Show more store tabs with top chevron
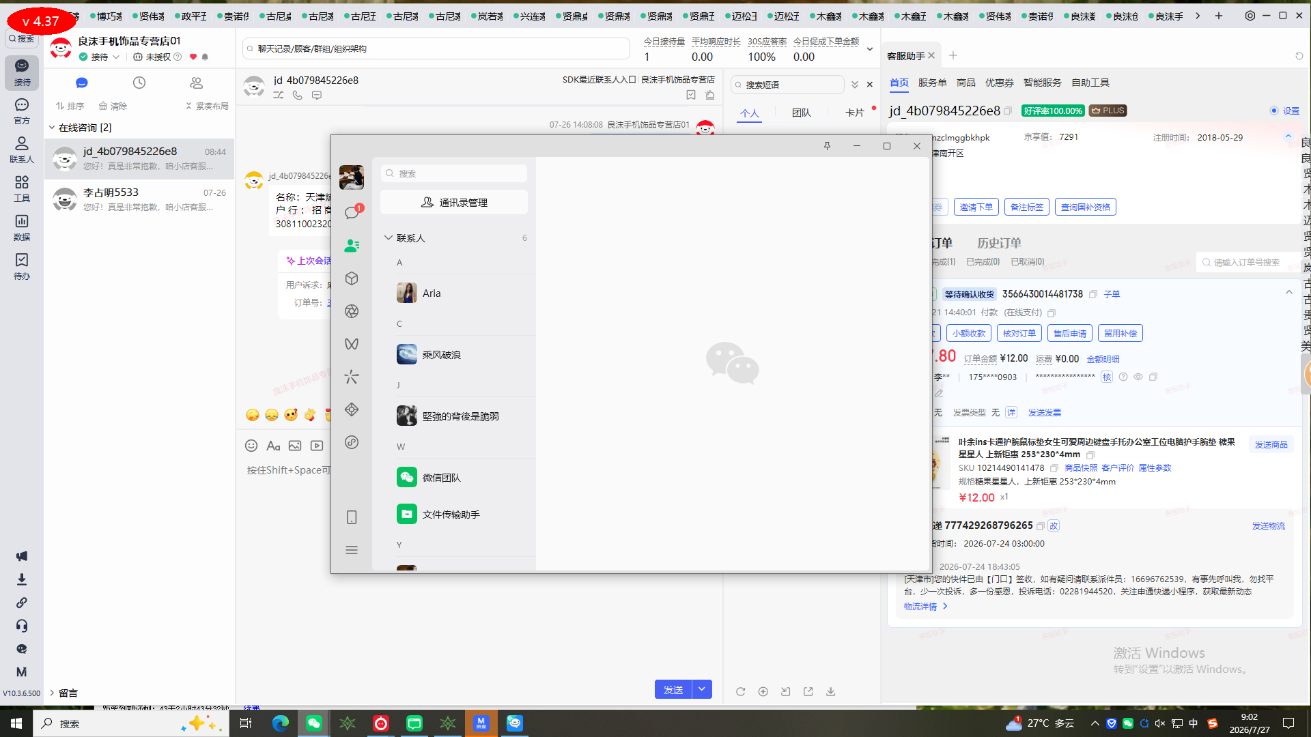The height and width of the screenshot is (737, 1311). [x=1198, y=16]
